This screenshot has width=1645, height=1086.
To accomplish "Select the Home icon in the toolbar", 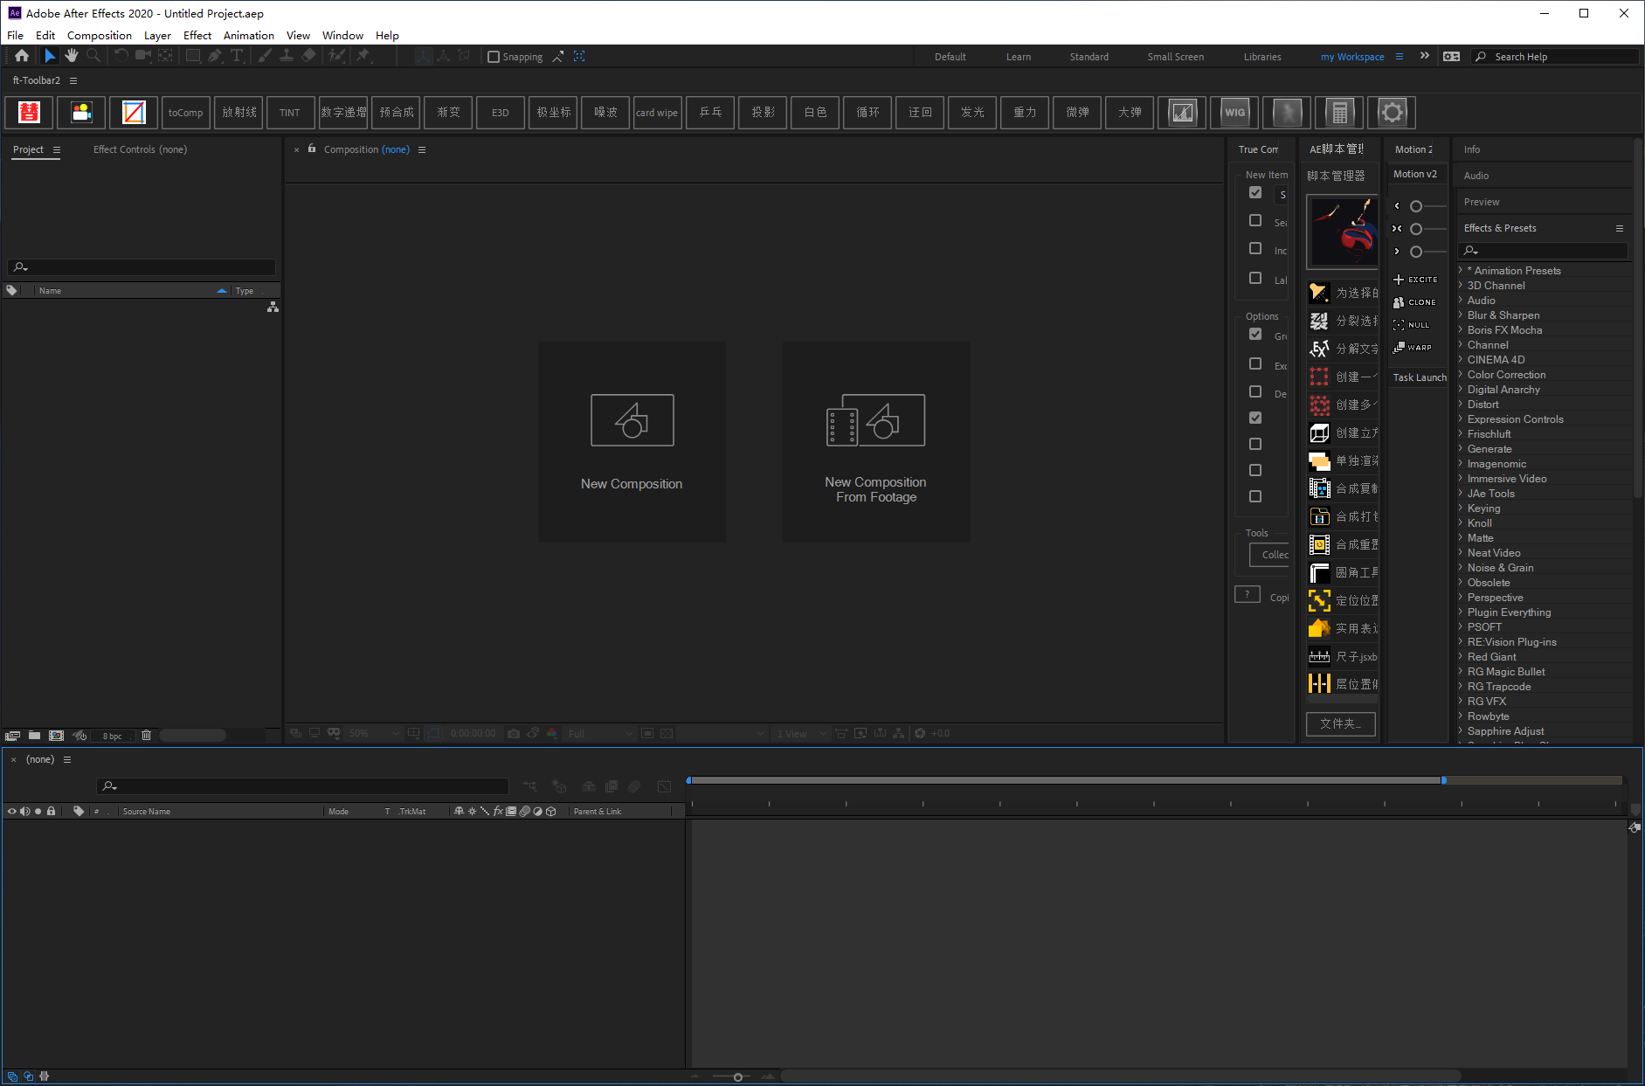I will point(22,56).
